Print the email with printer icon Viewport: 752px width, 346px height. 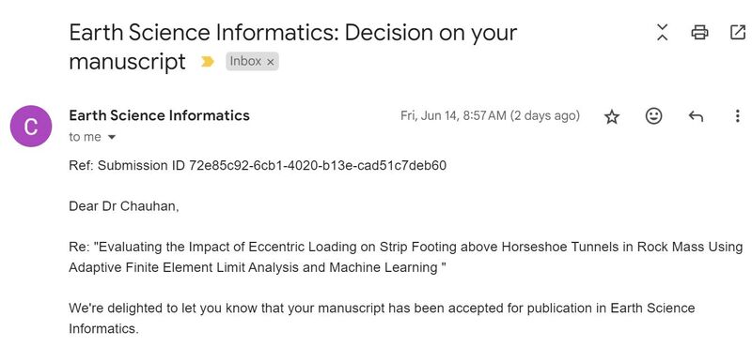pyautogui.click(x=699, y=33)
